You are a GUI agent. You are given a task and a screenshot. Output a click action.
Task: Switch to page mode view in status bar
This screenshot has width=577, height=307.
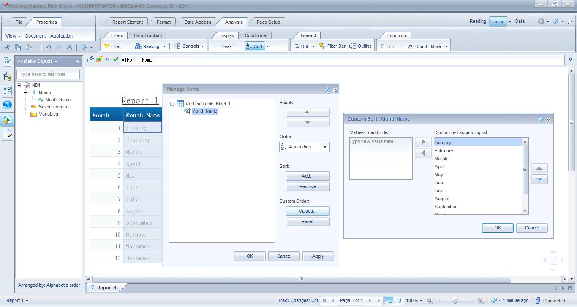tap(397, 300)
